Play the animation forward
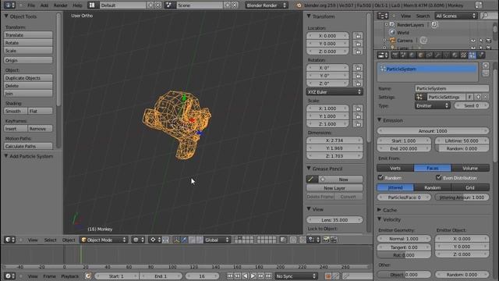 (x=253, y=276)
